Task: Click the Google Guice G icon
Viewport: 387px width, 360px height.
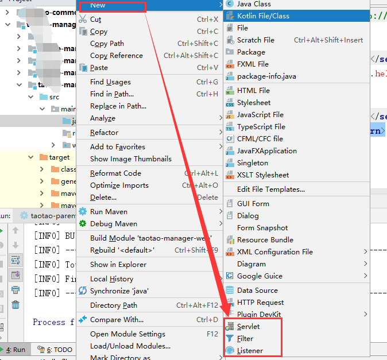Action: coord(230,276)
